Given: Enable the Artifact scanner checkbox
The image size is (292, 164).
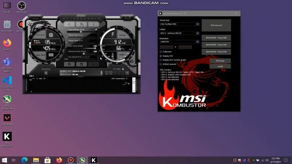Looking at the screenshot, I should [x=161, y=64].
